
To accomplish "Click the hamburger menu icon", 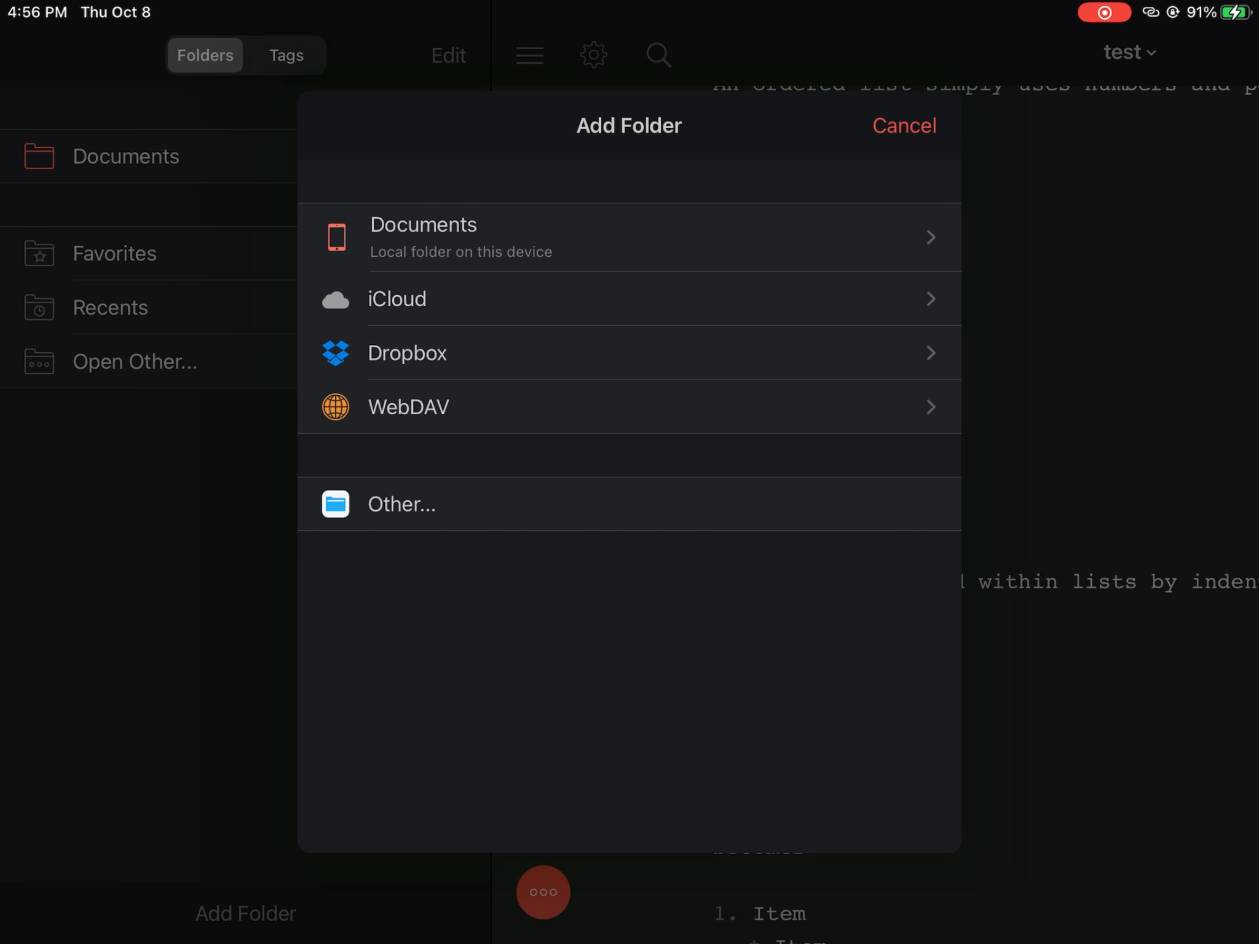I will point(529,55).
